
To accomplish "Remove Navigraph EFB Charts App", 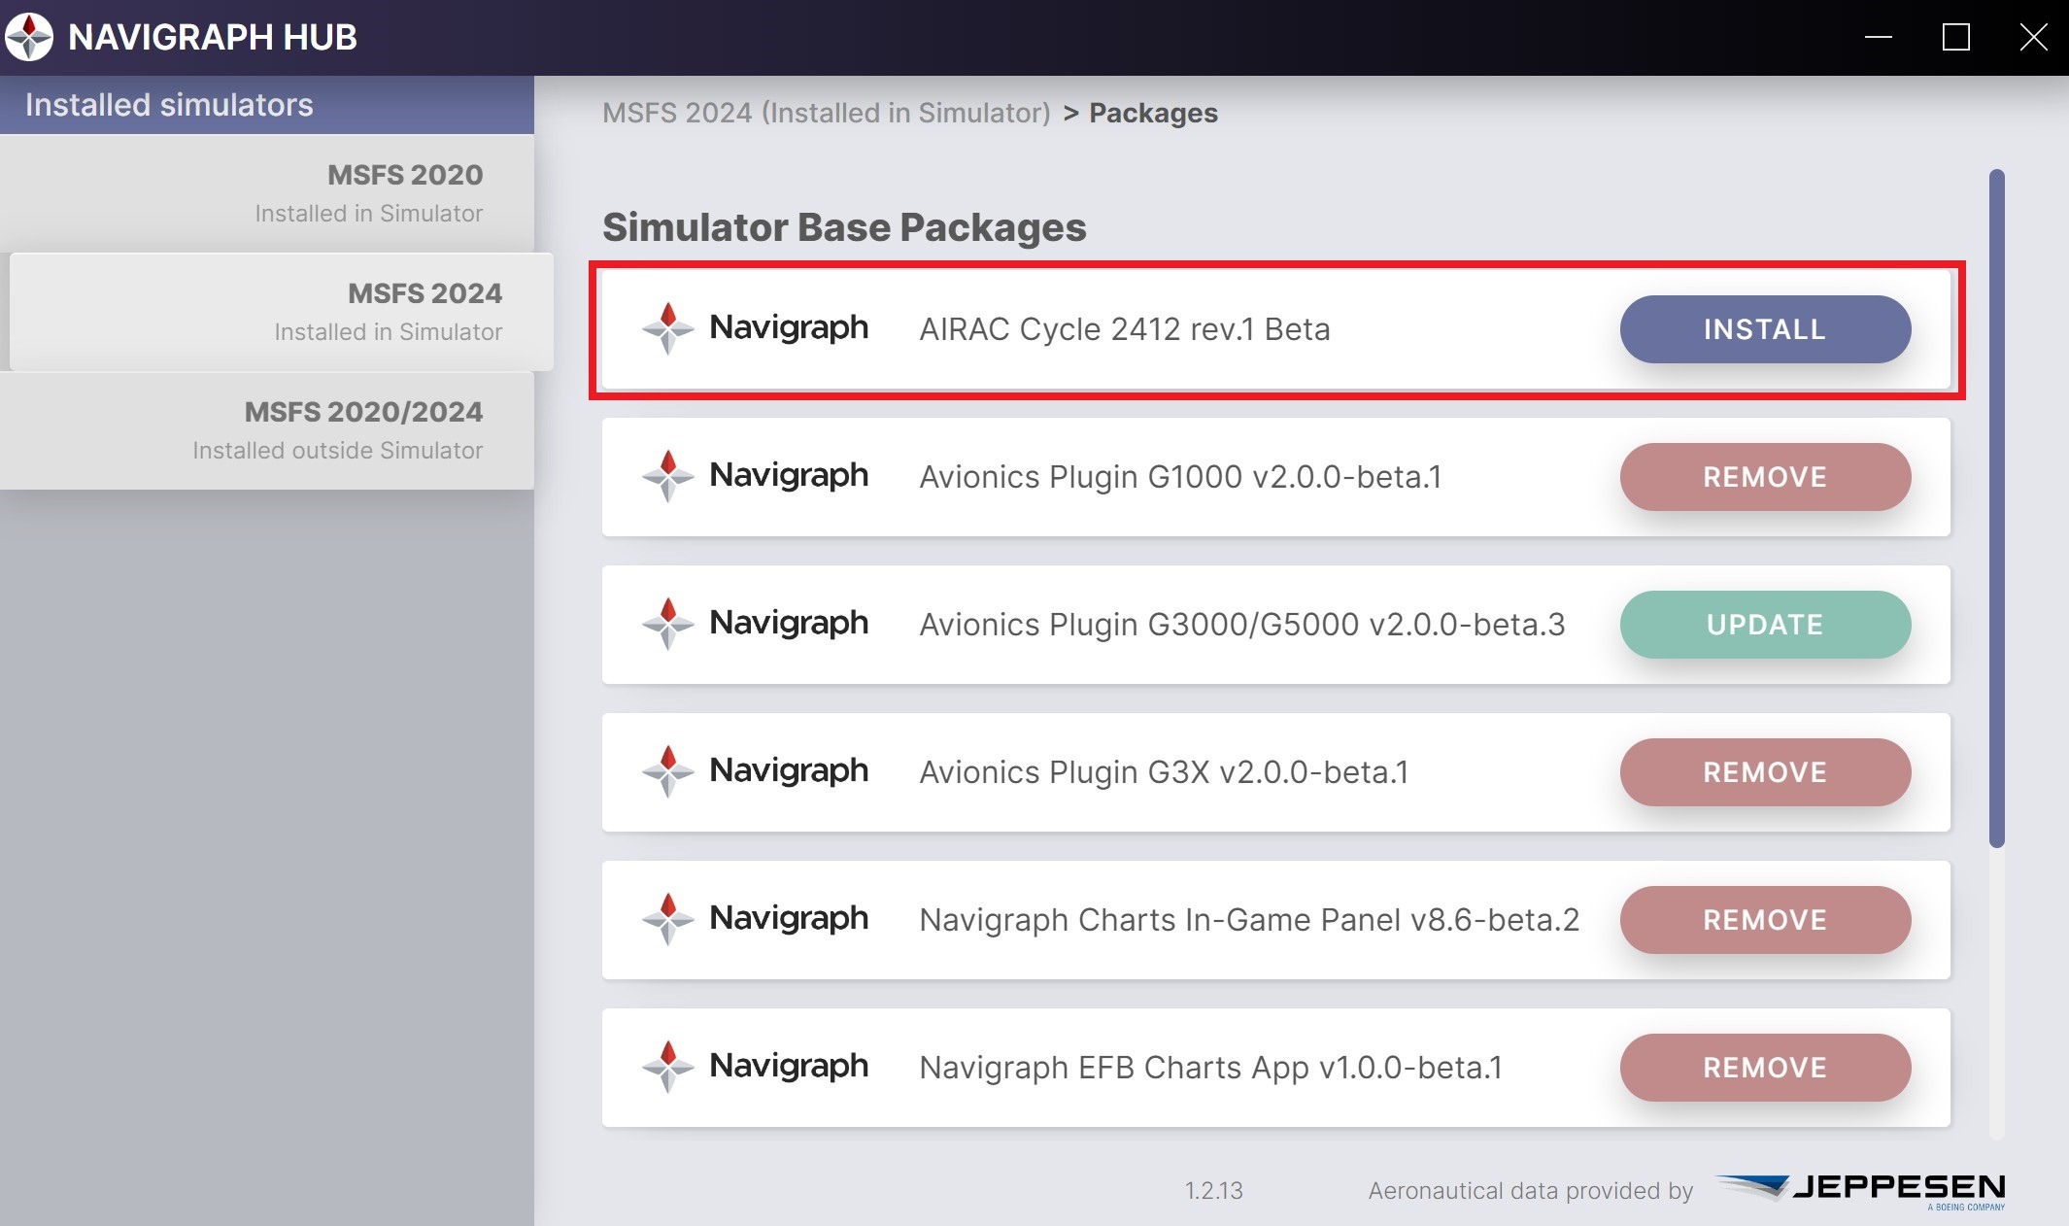I will [x=1765, y=1068].
